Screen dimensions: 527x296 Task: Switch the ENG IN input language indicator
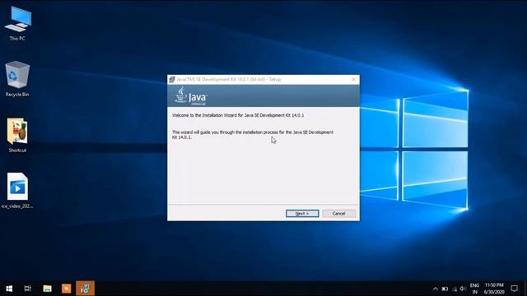point(474,289)
